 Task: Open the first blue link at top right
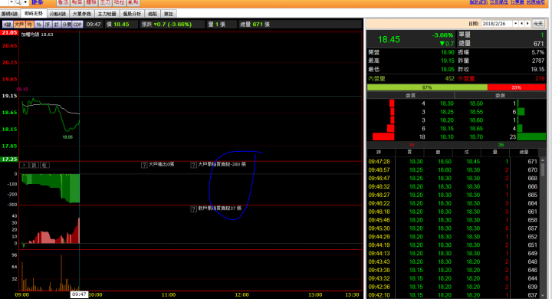click(x=478, y=2)
